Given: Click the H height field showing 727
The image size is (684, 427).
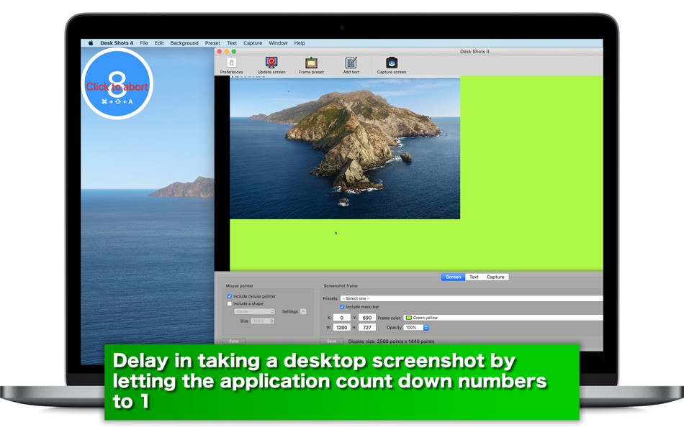Looking at the screenshot, I should tap(367, 328).
